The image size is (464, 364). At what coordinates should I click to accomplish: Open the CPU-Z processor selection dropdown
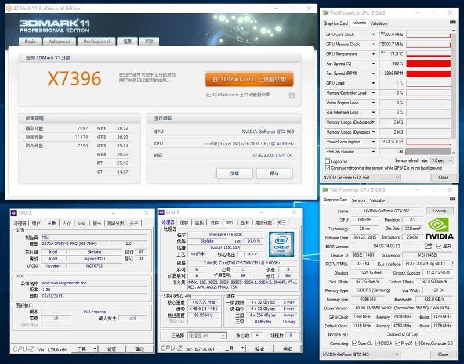[x=207, y=336]
